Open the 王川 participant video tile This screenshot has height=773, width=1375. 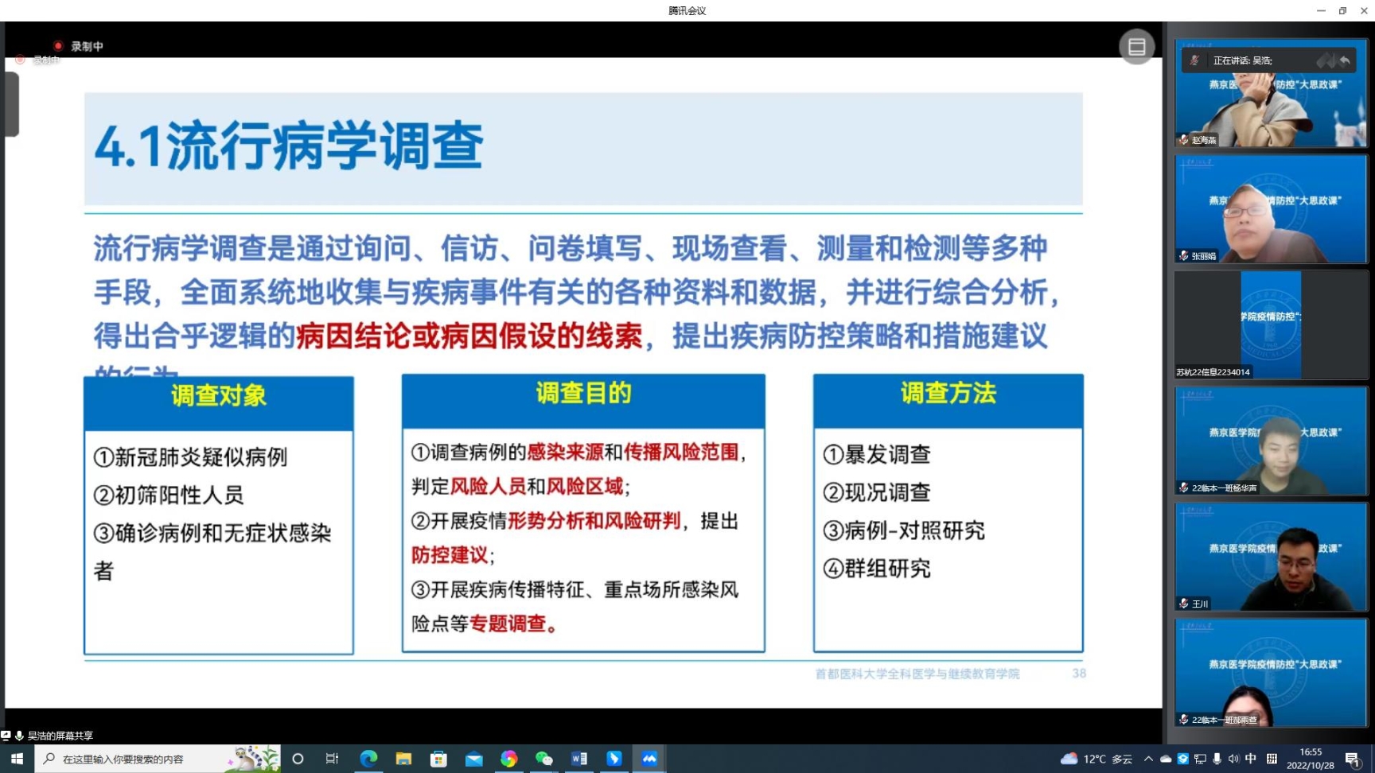coord(1271,557)
